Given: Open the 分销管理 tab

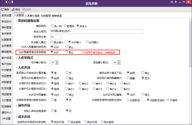Looking at the screenshot, I should tap(46, 16).
